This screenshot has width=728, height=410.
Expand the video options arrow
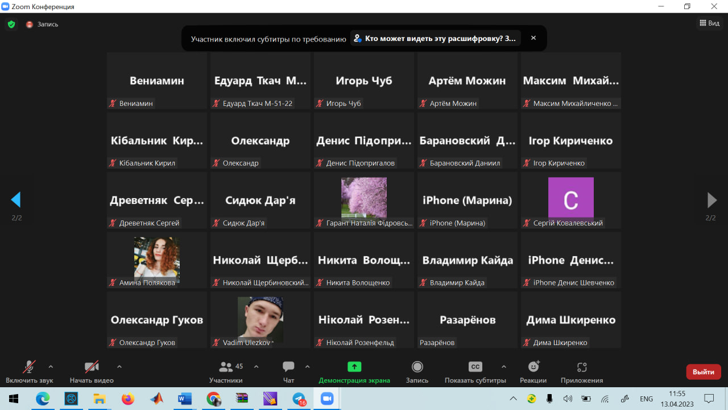[x=119, y=366]
